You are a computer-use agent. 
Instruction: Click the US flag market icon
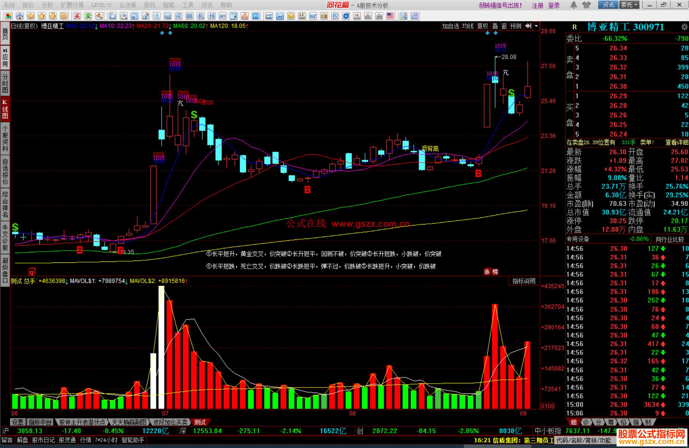pos(390,16)
